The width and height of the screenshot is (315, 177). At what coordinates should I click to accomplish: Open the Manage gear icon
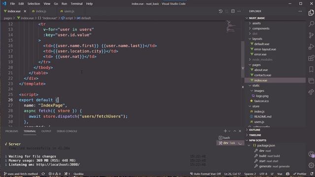pos(311,165)
